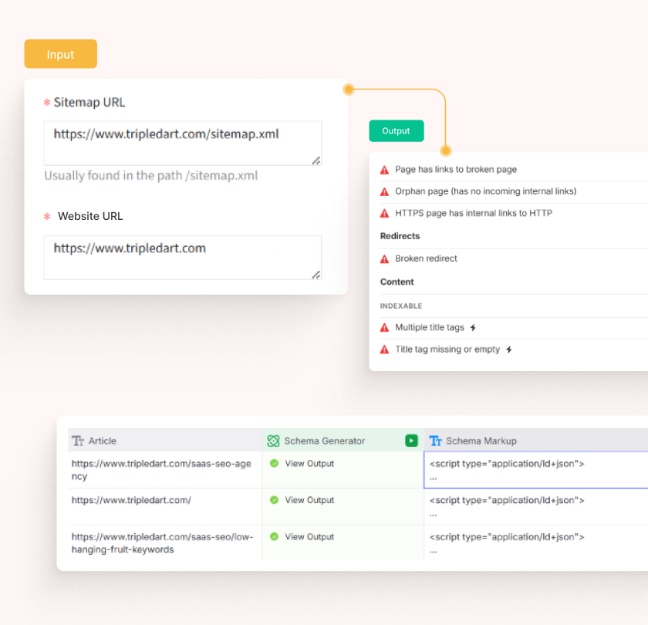648x625 pixels.
Task: Click lightning bolt icon next to Multiple title tags
Action: click(x=473, y=328)
